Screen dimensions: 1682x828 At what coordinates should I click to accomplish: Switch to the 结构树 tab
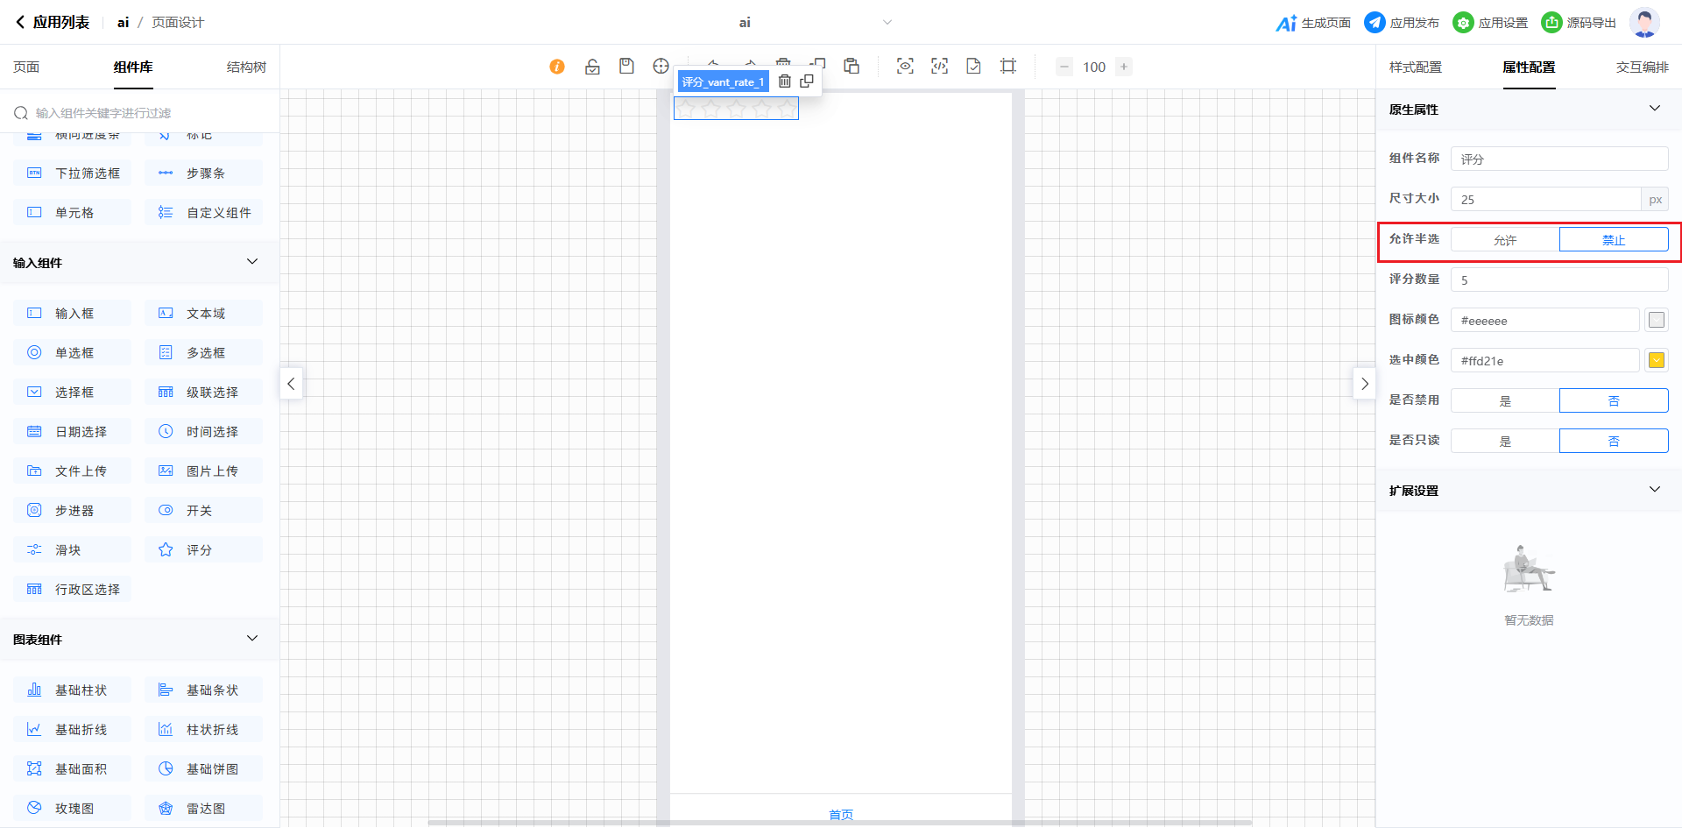pyautogui.click(x=246, y=67)
